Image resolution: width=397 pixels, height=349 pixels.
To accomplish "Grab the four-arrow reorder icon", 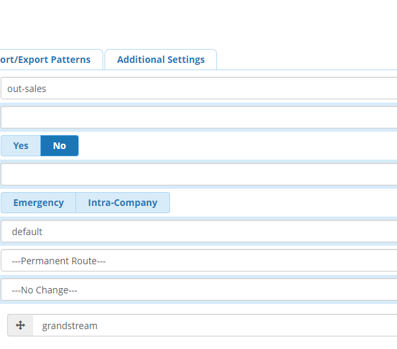I will click(x=21, y=325).
